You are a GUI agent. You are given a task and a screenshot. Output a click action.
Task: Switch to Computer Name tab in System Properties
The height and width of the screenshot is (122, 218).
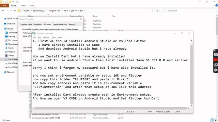[x=26, y=24]
